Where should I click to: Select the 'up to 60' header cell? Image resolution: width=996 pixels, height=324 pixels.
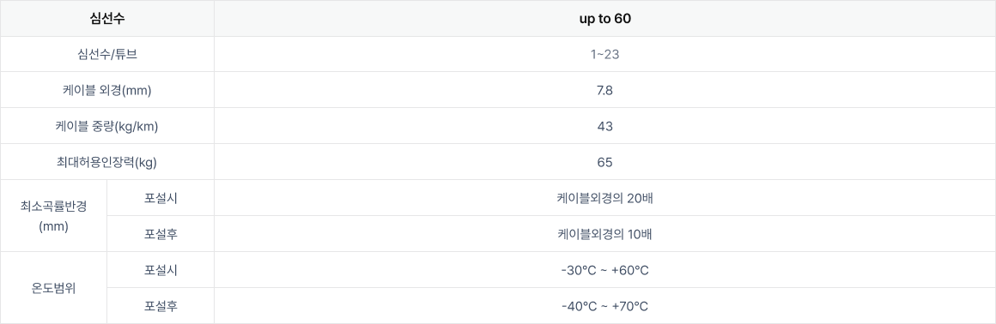604,18
